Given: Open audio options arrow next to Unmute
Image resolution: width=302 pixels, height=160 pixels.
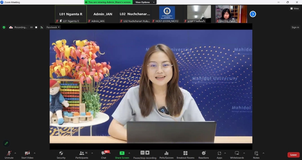Looking at the screenshot, I should tap(15, 153).
